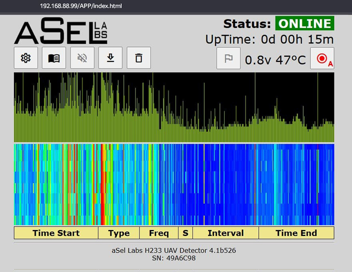Click the UpTime readout text
The height and width of the screenshot is (272, 352).
click(269, 40)
